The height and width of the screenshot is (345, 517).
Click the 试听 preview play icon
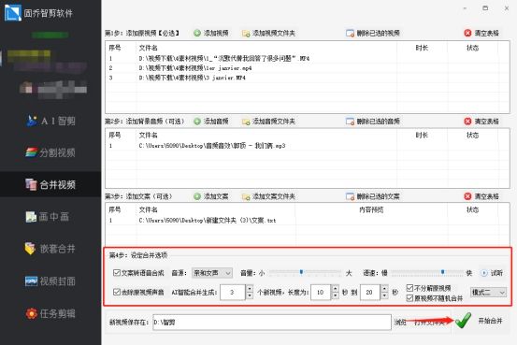pyautogui.click(x=484, y=273)
